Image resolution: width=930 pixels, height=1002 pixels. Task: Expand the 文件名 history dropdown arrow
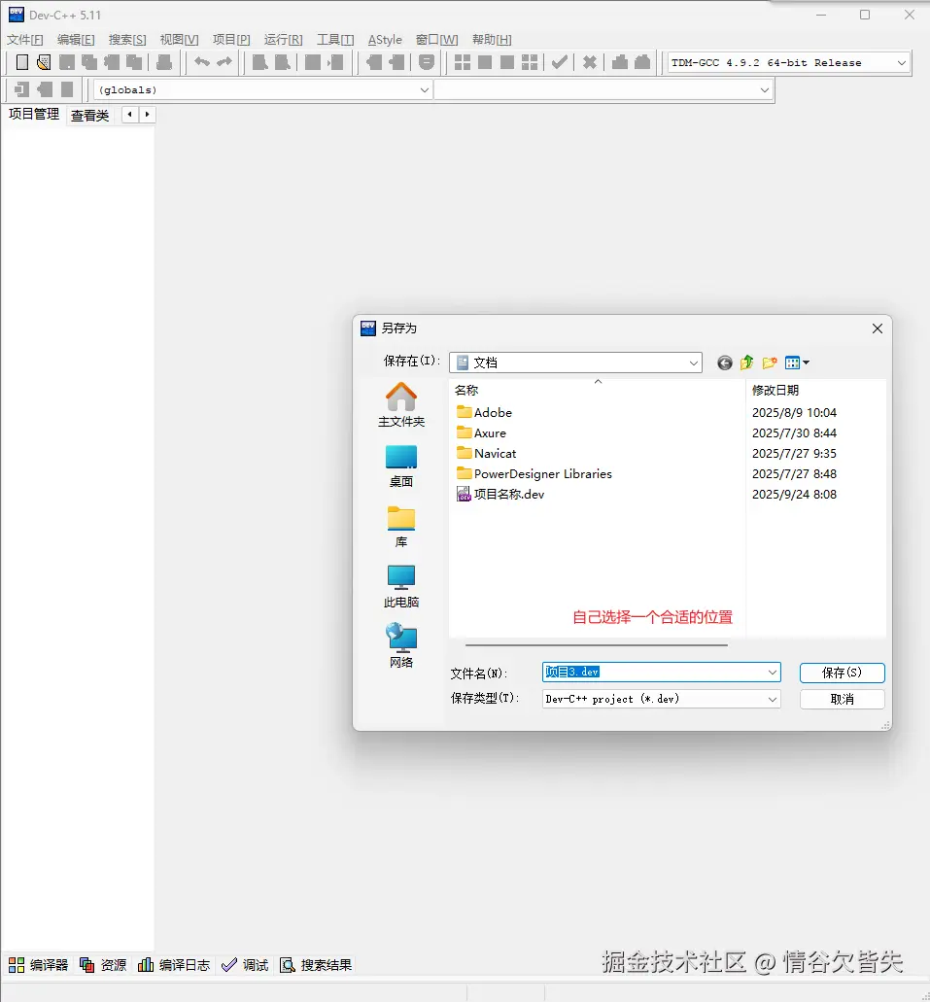(x=773, y=673)
